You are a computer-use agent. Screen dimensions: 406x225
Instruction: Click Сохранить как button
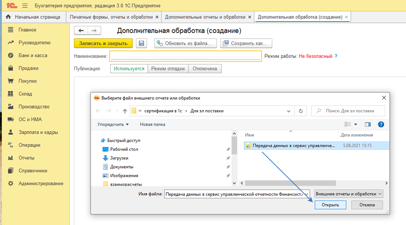246,43
